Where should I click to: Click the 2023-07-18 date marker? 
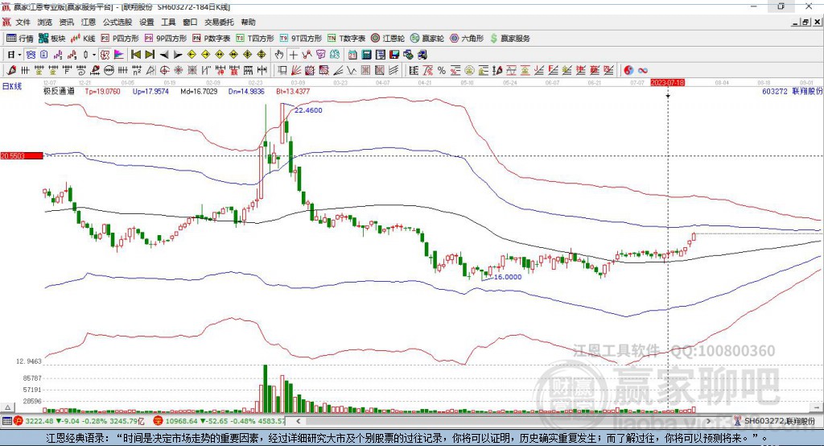pos(667,83)
